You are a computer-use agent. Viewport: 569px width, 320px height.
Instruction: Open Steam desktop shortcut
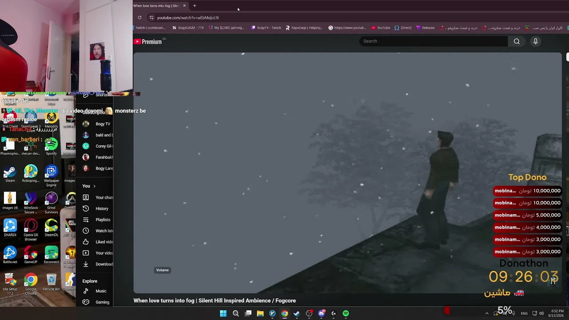pyautogui.click(x=10, y=174)
